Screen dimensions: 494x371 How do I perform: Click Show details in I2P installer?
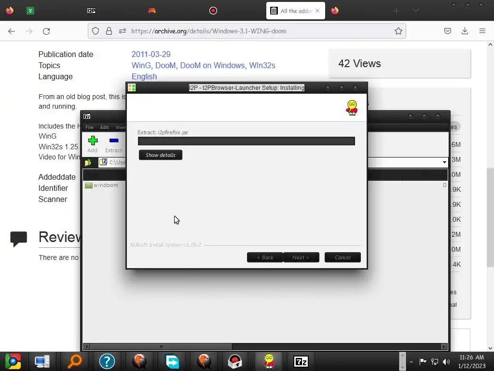click(160, 155)
